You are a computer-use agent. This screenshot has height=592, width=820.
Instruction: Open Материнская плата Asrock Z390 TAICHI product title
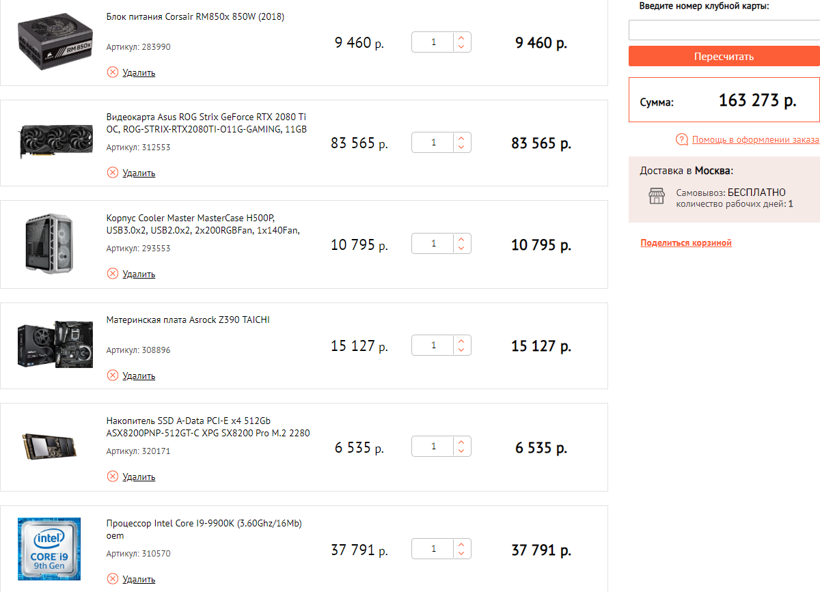coord(188,320)
